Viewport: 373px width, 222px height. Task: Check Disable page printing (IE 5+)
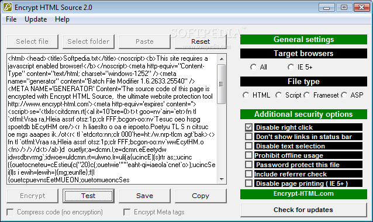(x=248, y=183)
